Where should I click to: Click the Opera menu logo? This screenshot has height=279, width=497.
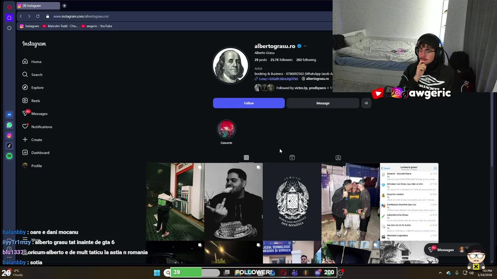[9, 7]
